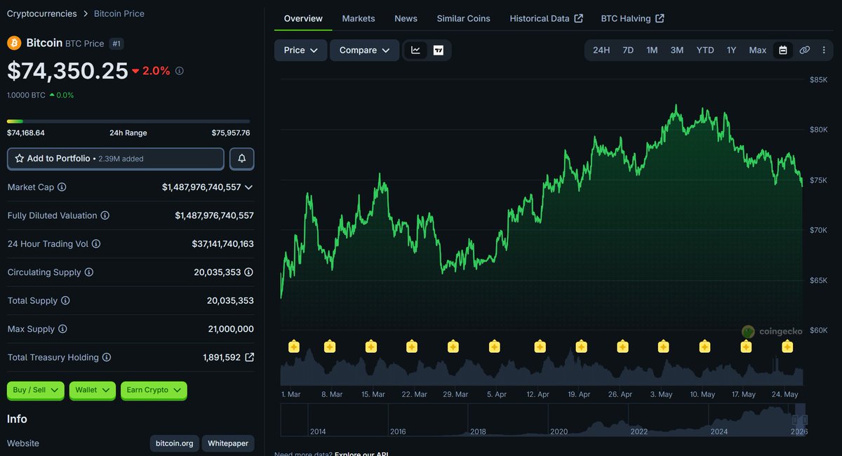Select the YTD time range
This screenshot has width=842, height=456.
click(705, 50)
